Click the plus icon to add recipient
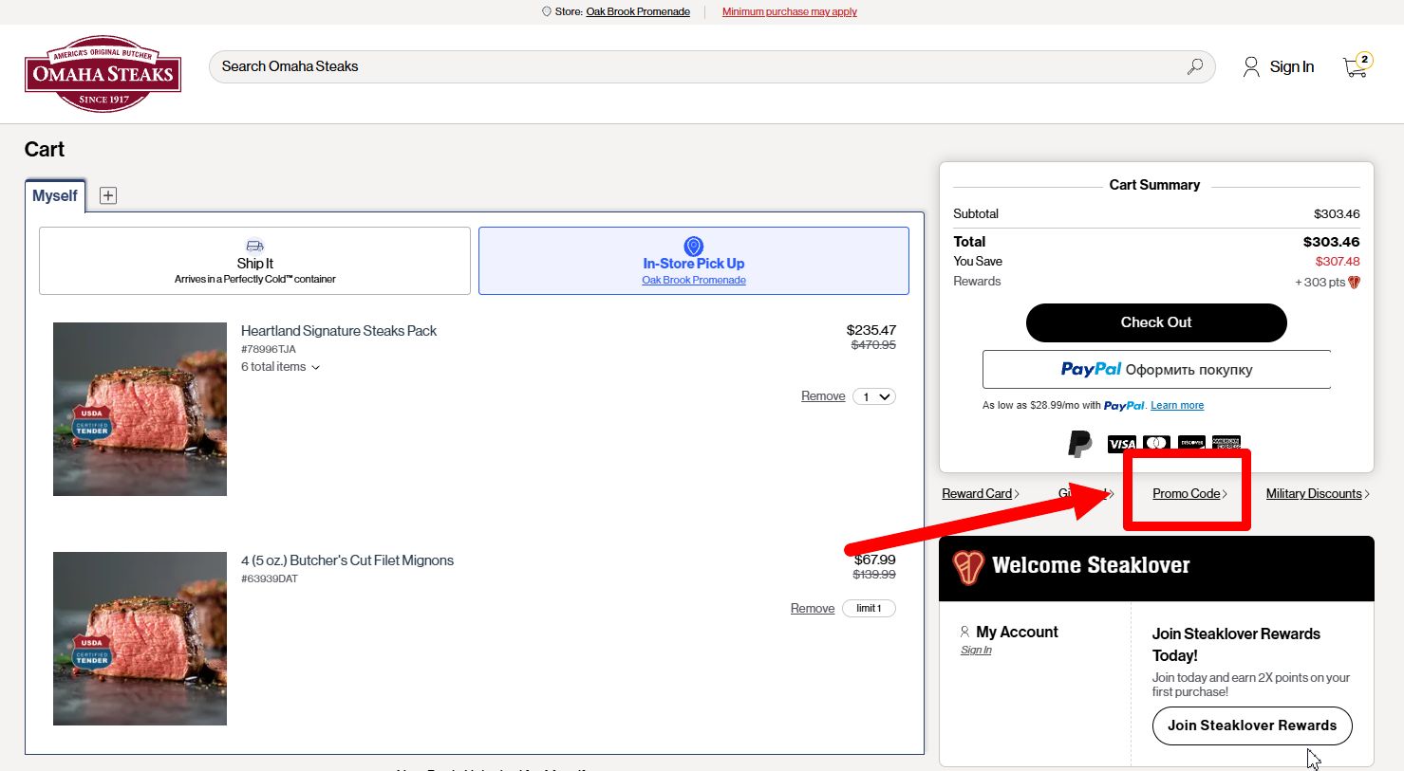Screen dimensions: 1404x771 108,195
